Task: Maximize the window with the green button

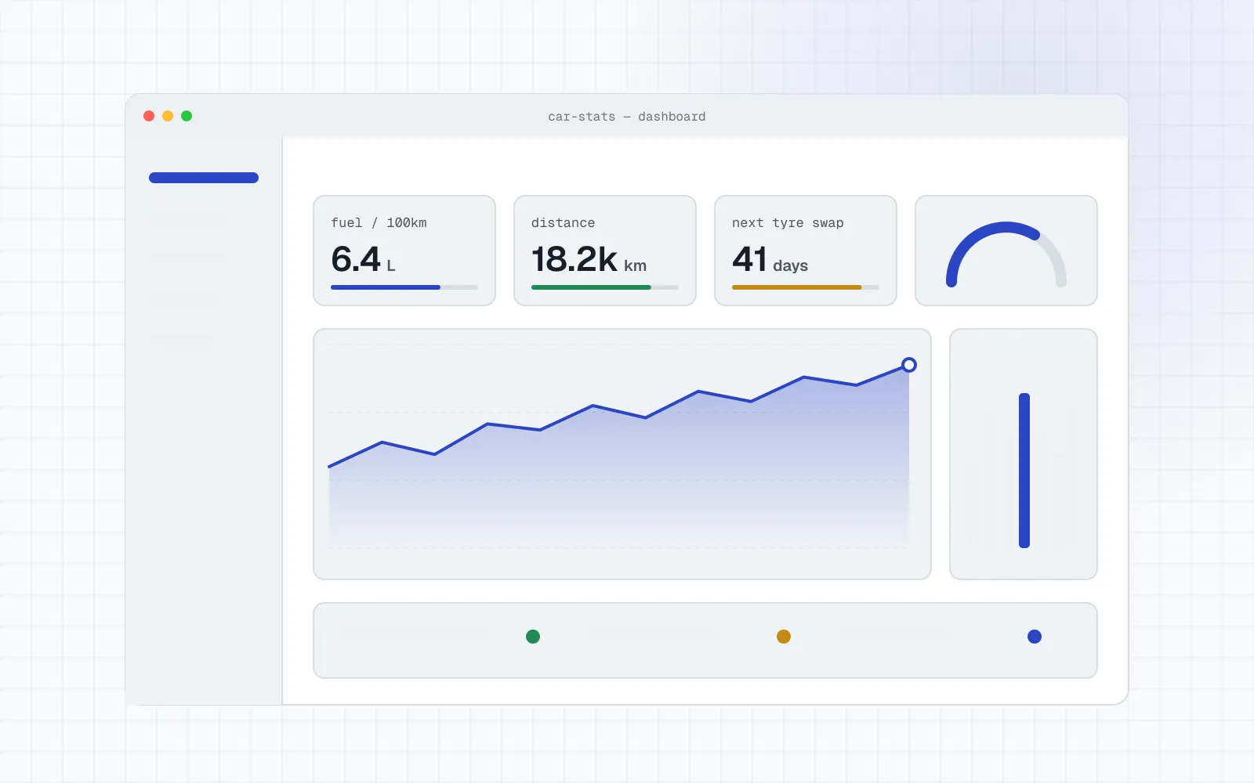Action: pos(187,116)
